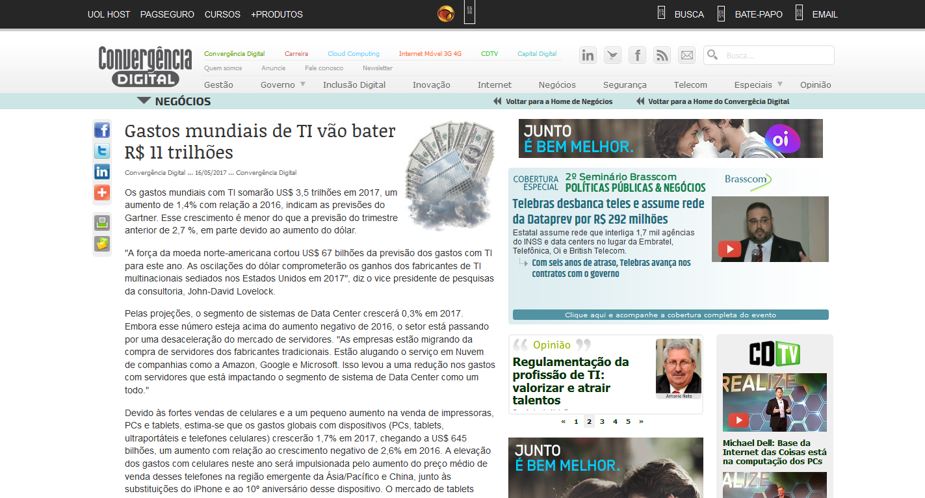Image resolution: width=925 pixels, height=498 pixels.
Task: Select opinion page 1
Action: (576, 421)
